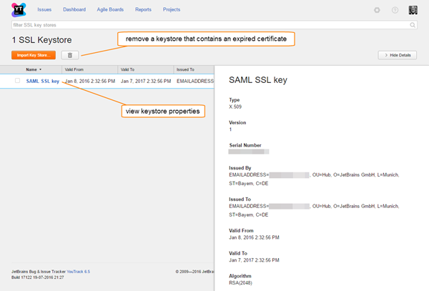Click the Import Key Store button
This screenshot has width=429, height=291.
33,55
